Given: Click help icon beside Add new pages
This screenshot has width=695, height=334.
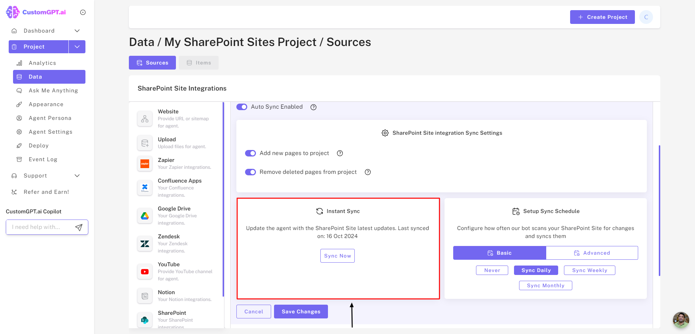Looking at the screenshot, I should 340,153.
